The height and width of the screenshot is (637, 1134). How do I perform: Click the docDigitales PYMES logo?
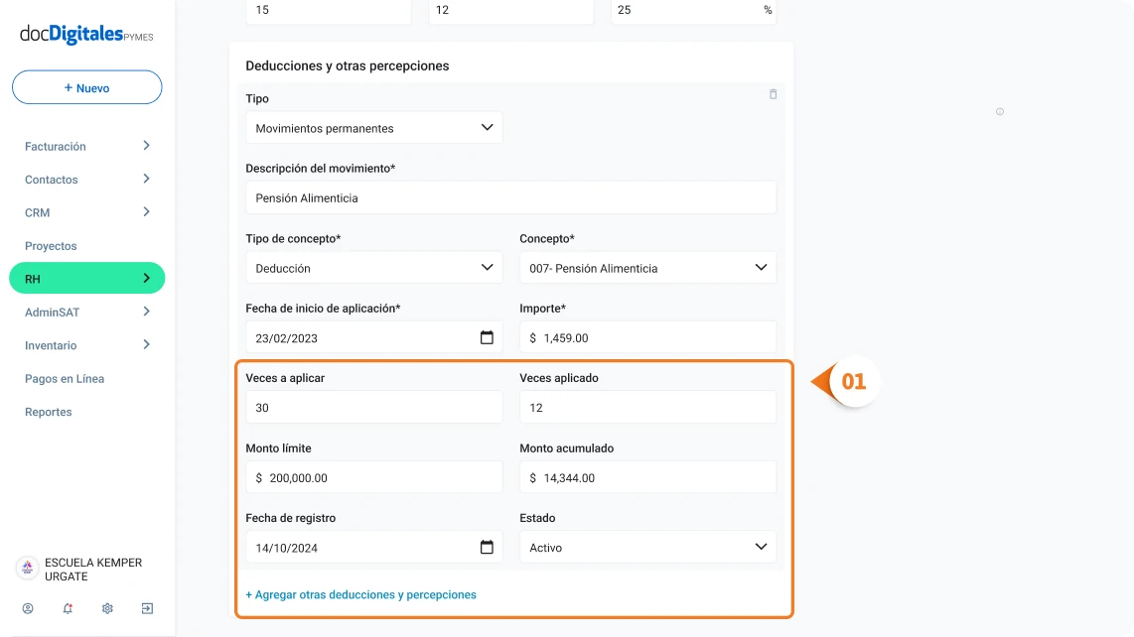(x=86, y=34)
